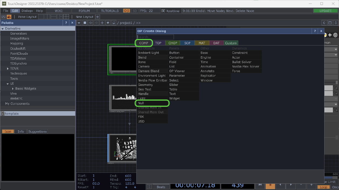Toggle the Loop playback mode
The height and width of the screenshot is (190, 339).
(324, 187)
